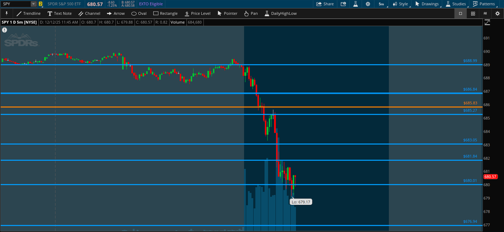Click the O: 680.7 open value

pos(89,22)
